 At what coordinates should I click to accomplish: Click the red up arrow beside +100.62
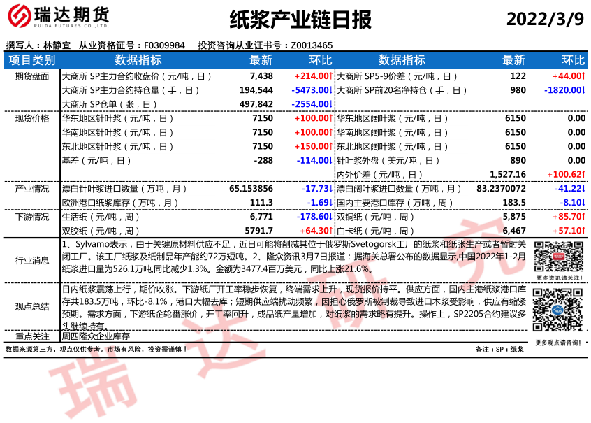(x=583, y=174)
